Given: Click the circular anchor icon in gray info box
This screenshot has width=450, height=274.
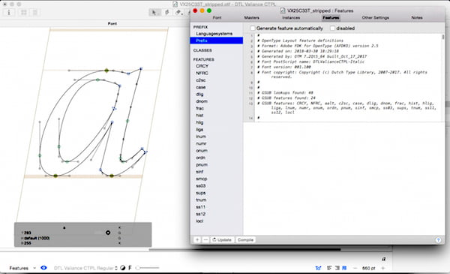Looking at the screenshot, I should click(x=108, y=233).
